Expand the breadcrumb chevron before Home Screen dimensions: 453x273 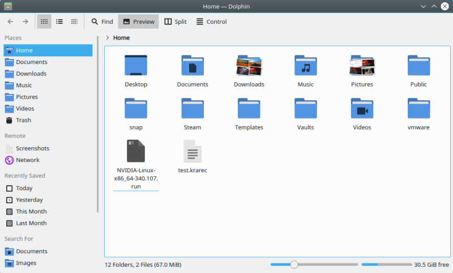(108, 37)
